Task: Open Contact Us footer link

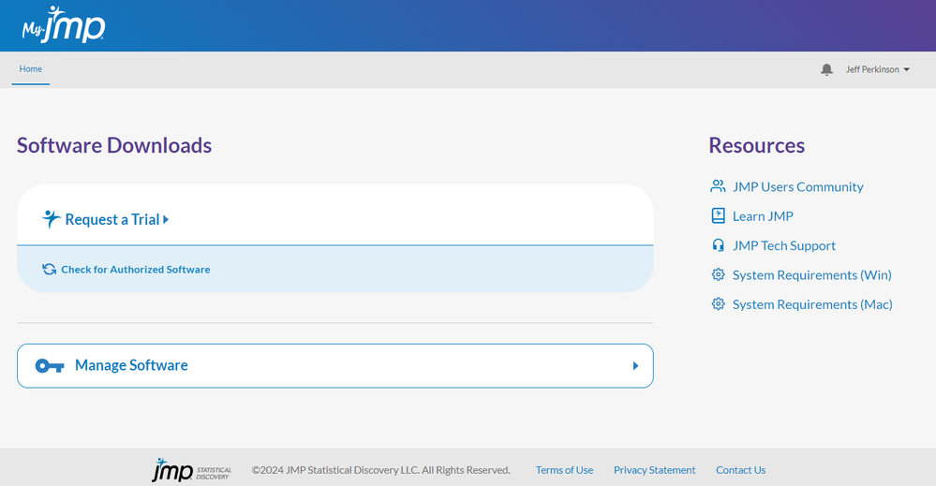Action: [x=741, y=470]
